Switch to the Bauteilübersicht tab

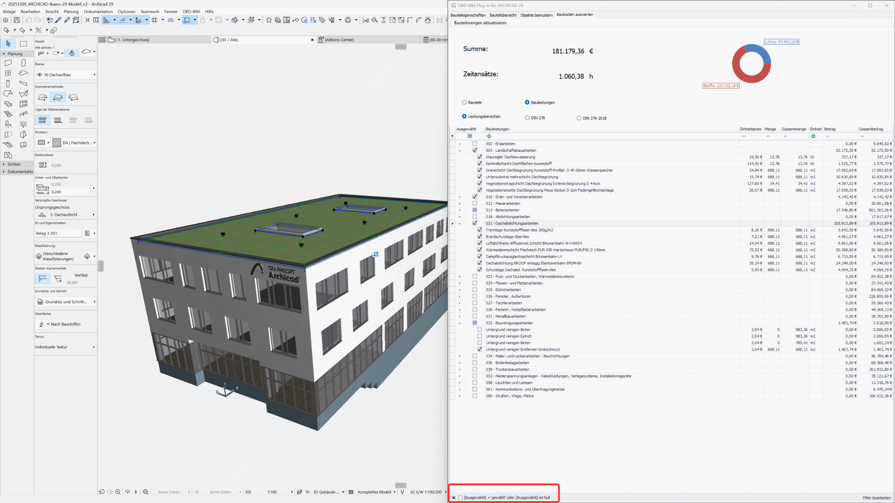[503, 15]
